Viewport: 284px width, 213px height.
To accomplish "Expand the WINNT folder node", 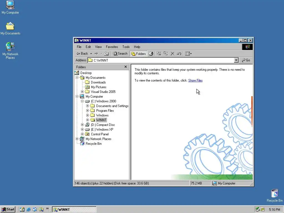I will tap(87, 120).
